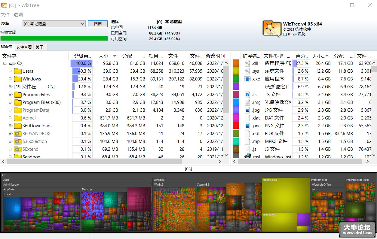377x239 pixels.
Task: Open the drive selection dropdown
Action: coord(54,24)
